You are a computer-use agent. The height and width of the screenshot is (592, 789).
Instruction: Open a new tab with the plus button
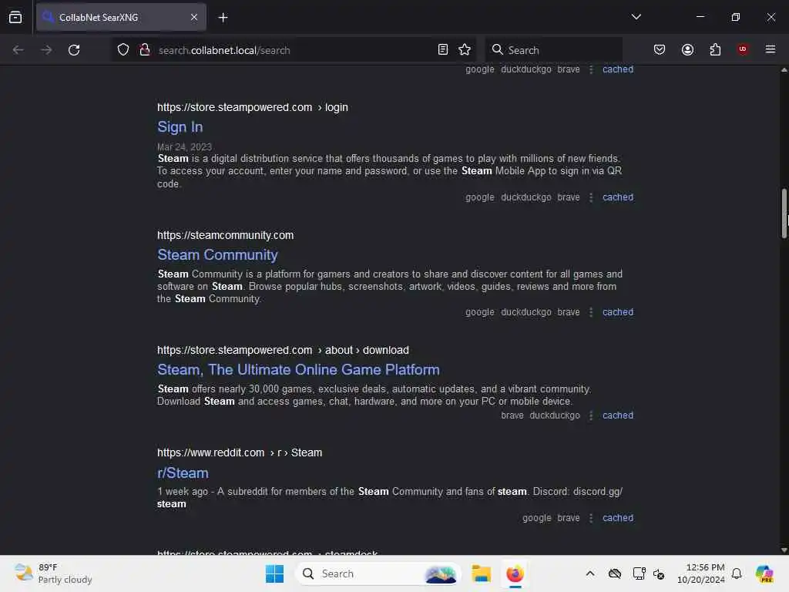tap(223, 18)
